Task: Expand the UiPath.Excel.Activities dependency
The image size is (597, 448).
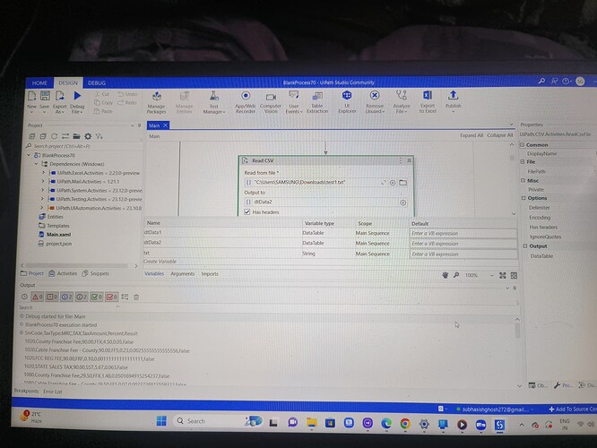Action: [x=43, y=173]
